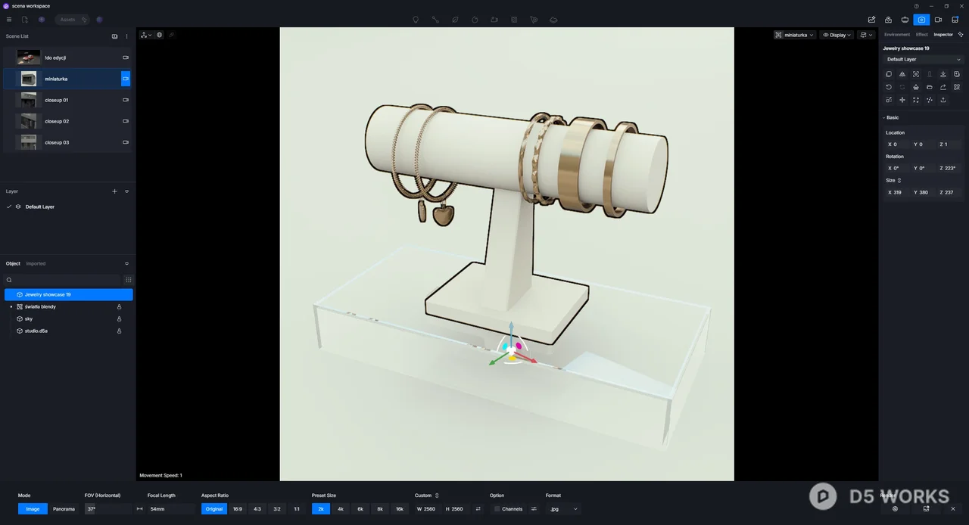This screenshot has width=969, height=525.
Task: Toggle Default Layer checkmark visibility
Action: coord(9,207)
